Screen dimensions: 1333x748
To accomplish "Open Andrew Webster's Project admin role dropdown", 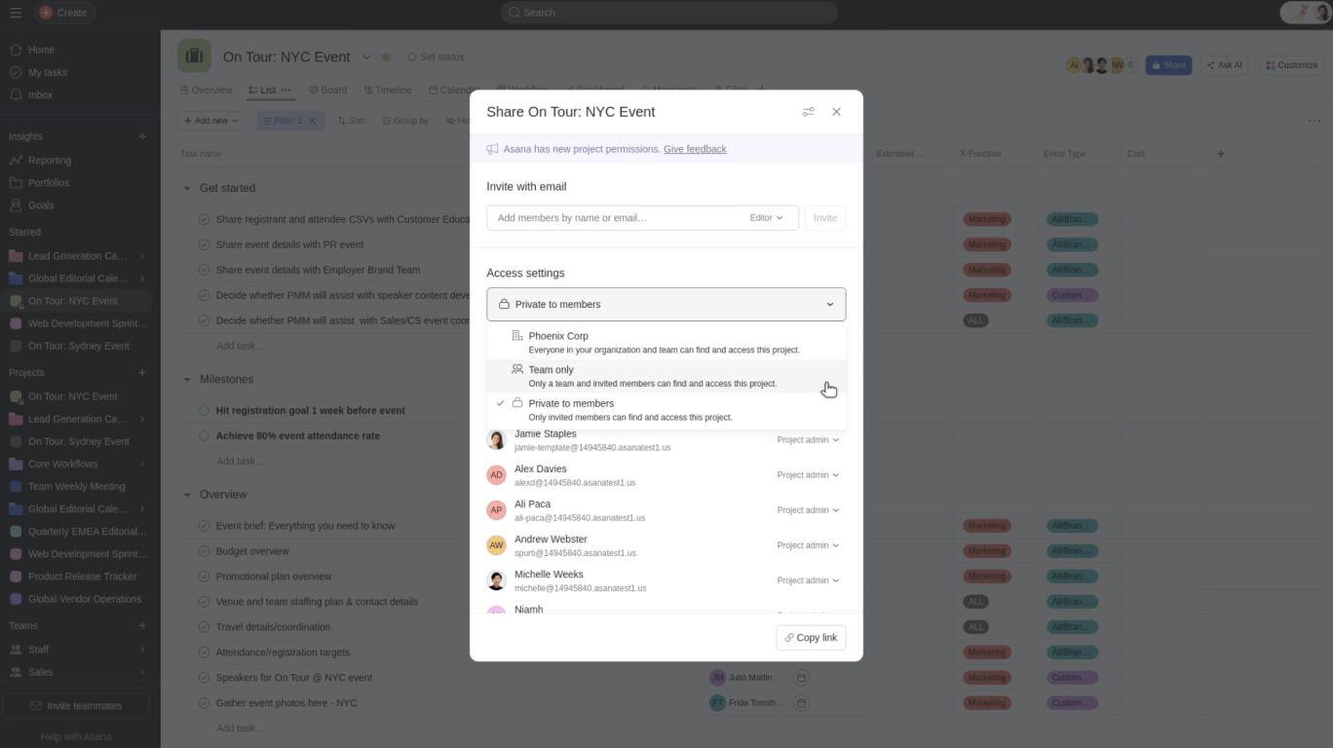I will point(808,545).
